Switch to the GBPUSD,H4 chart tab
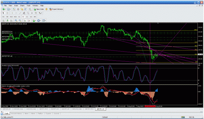 click(x=7, y=109)
